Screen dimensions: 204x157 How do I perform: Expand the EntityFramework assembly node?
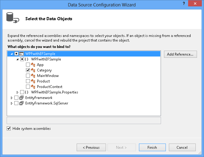tap(12, 98)
